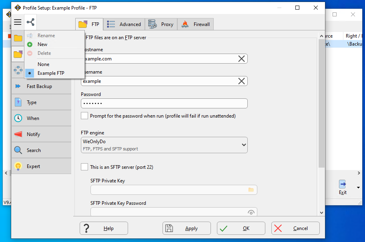This screenshot has width=365, height=242.
Task: Expand the FTP engine dropdown
Action: (244, 145)
